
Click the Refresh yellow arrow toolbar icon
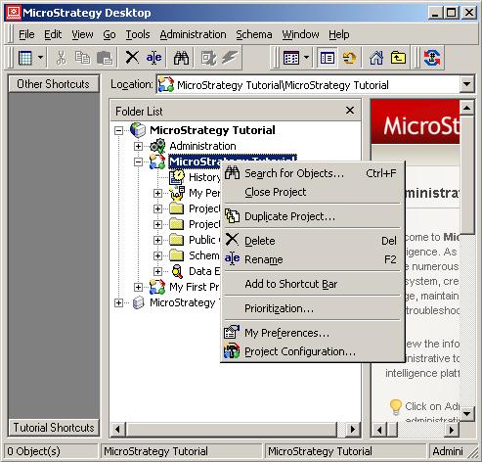click(349, 58)
